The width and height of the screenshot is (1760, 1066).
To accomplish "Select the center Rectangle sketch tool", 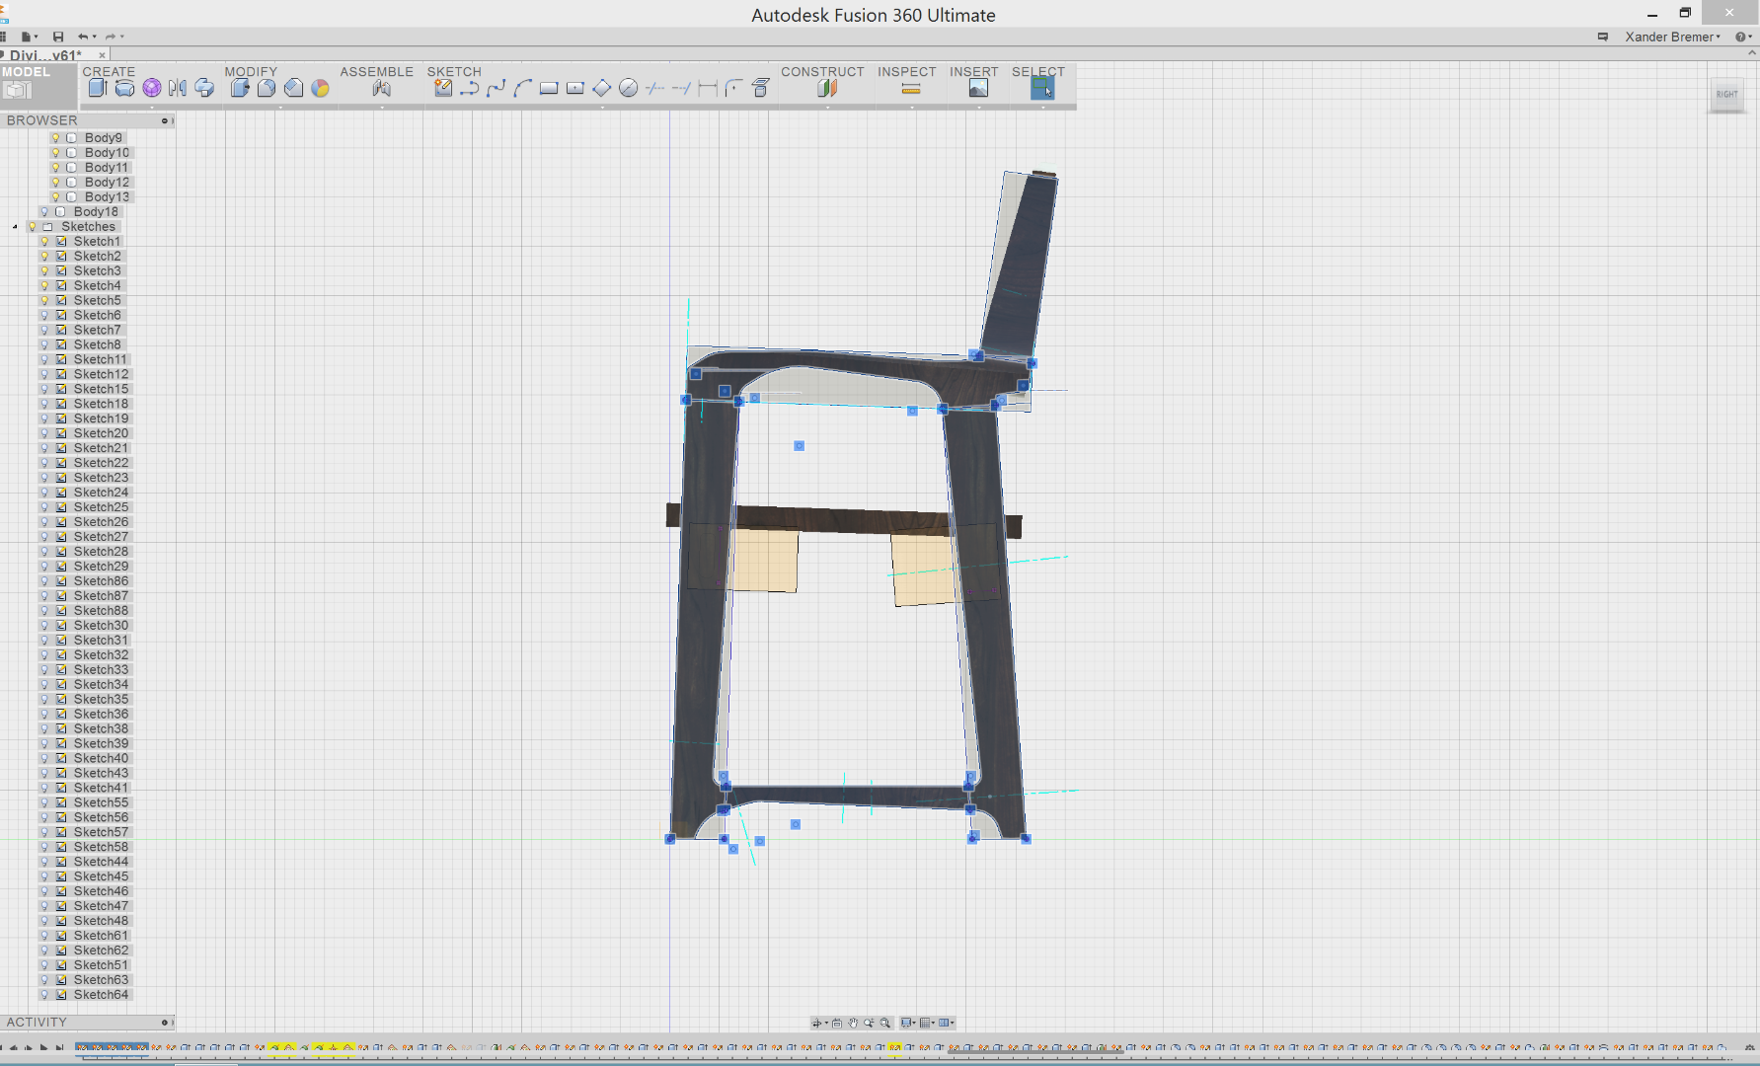I will (575, 88).
